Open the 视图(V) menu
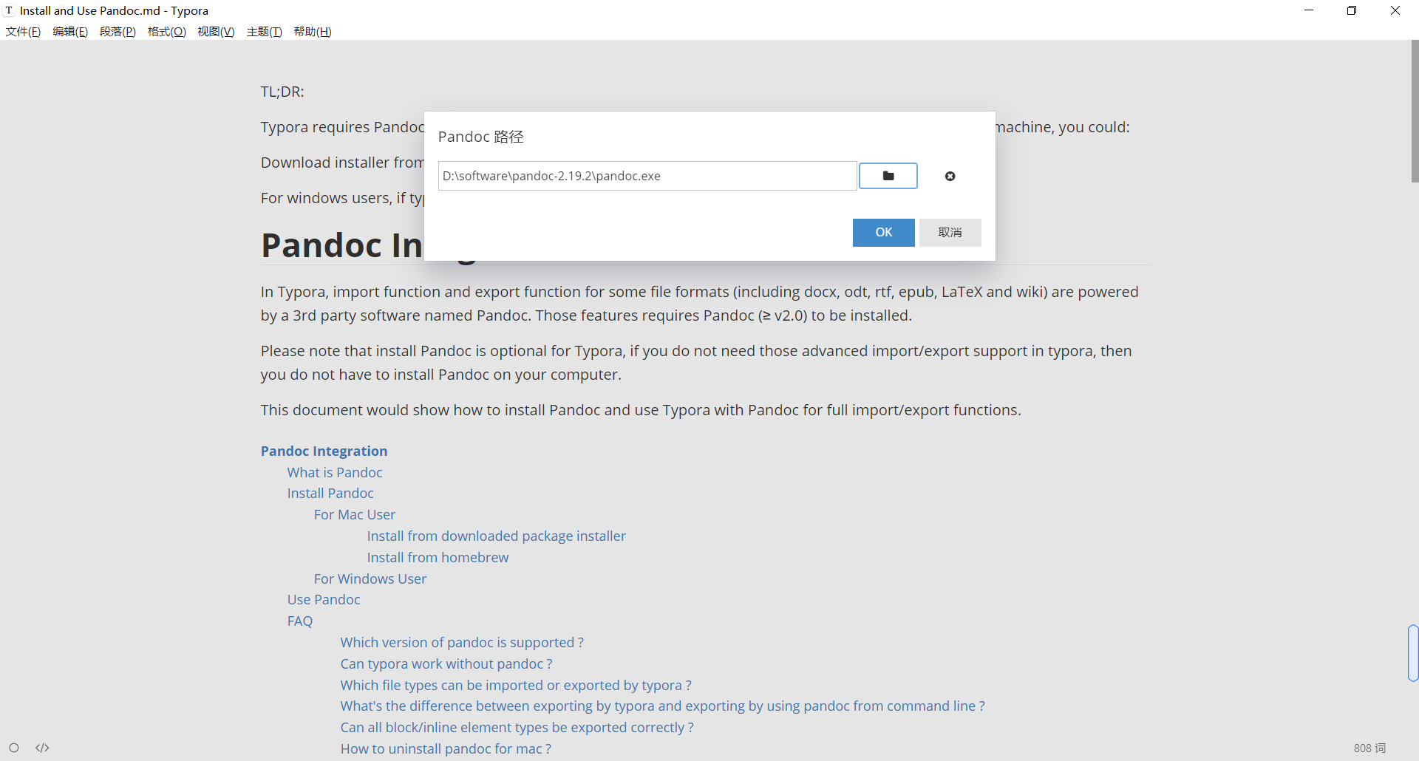The height and width of the screenshot is (761, 1419). [216, 31]
